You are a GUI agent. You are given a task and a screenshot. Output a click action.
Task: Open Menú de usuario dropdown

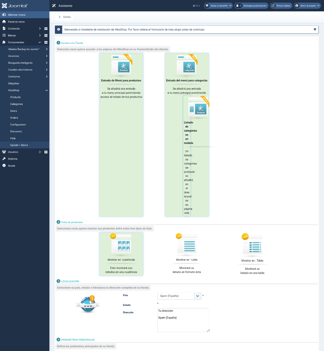pyautogui.click(x=307, y=6)
